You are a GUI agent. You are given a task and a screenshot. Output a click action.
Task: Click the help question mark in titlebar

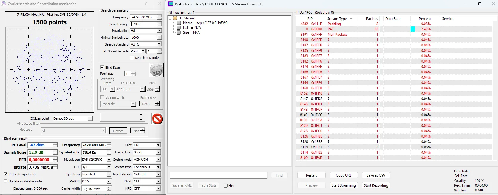pyautogui.click(x=146, y=4)
